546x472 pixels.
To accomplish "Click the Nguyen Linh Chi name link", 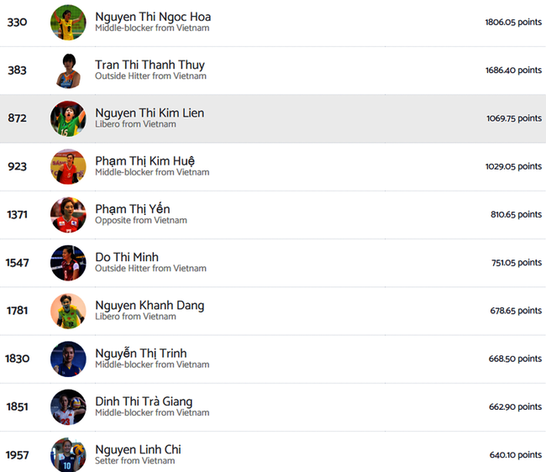I will pyautogui.click(x=138, y=449).
